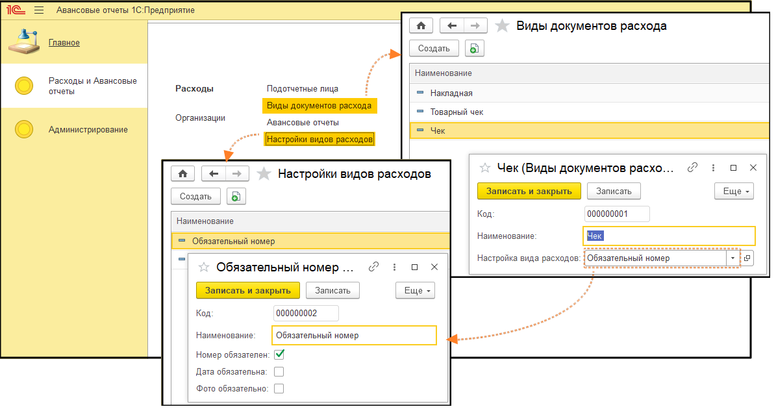
Task: Close the Чек dialog
Action: [753, 167]
